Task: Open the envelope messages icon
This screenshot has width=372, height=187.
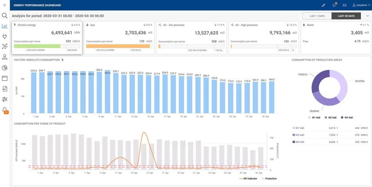Action: point(344,5)
